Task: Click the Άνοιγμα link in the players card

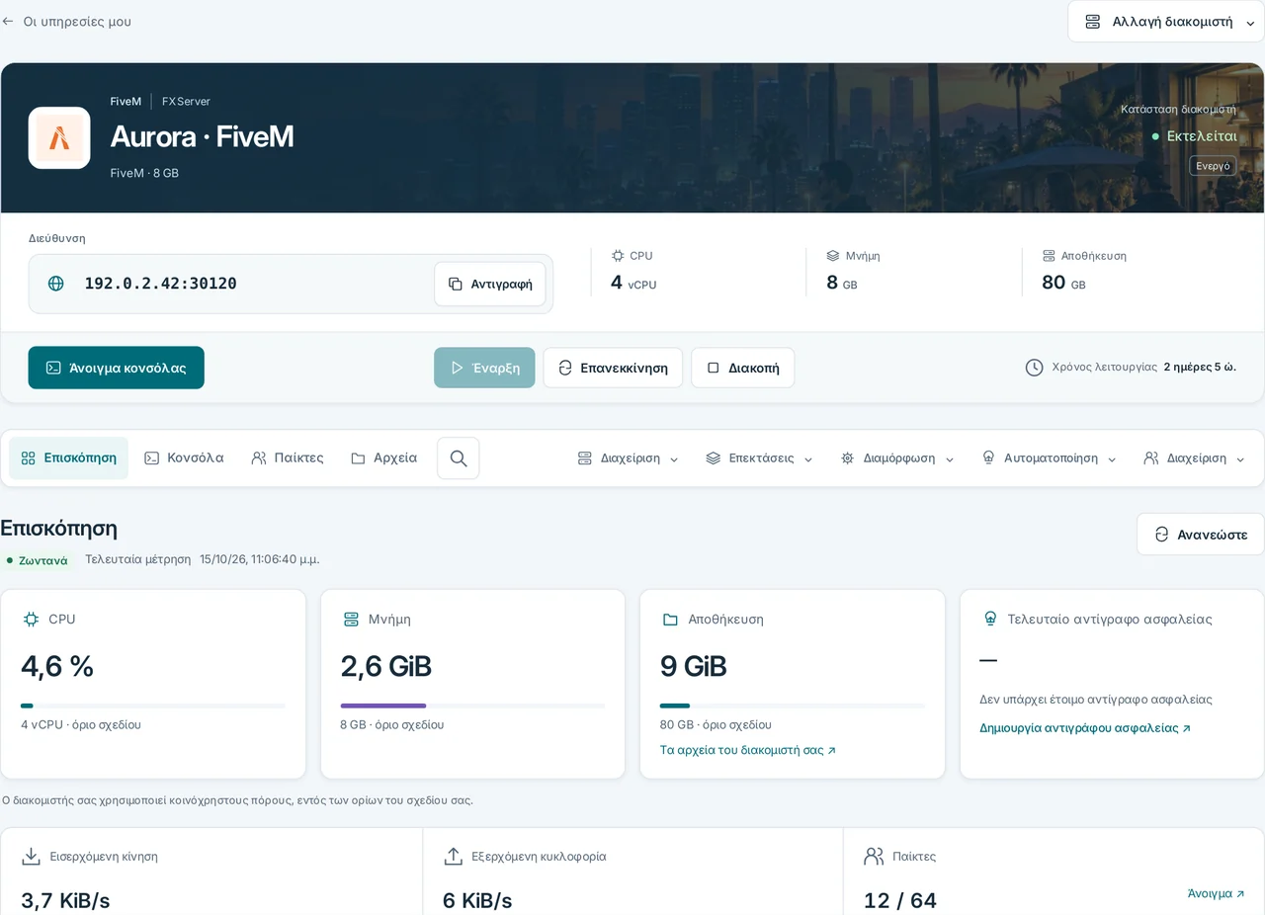Action: (1216, 893)
